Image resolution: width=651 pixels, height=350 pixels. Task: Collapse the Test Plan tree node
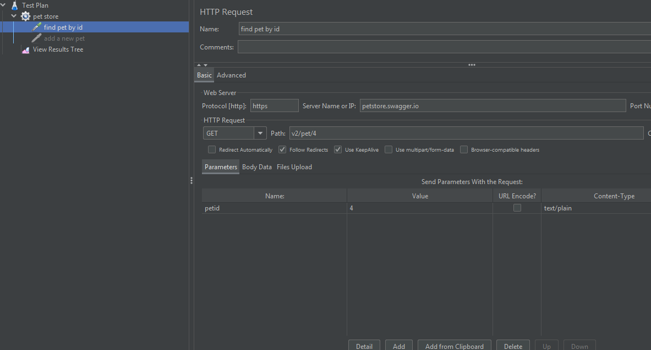pyautogui.click(x=3, y=5)
